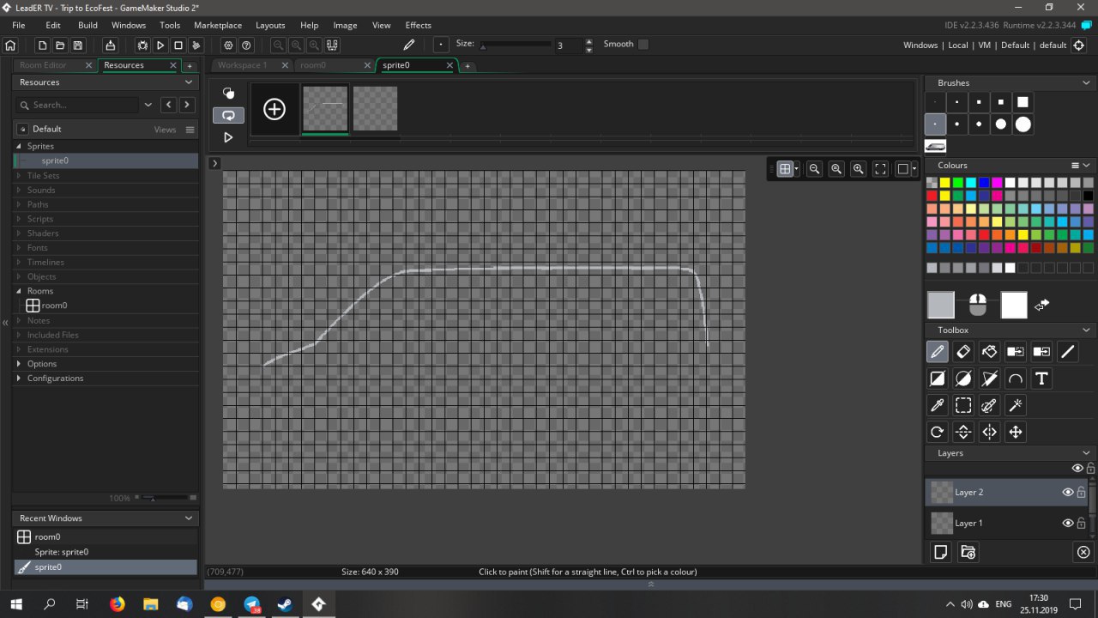The height and width of the screenshot is (618, 1098).
Task: Collapse the Brushes panel
Action: [x=1086, y=83]
